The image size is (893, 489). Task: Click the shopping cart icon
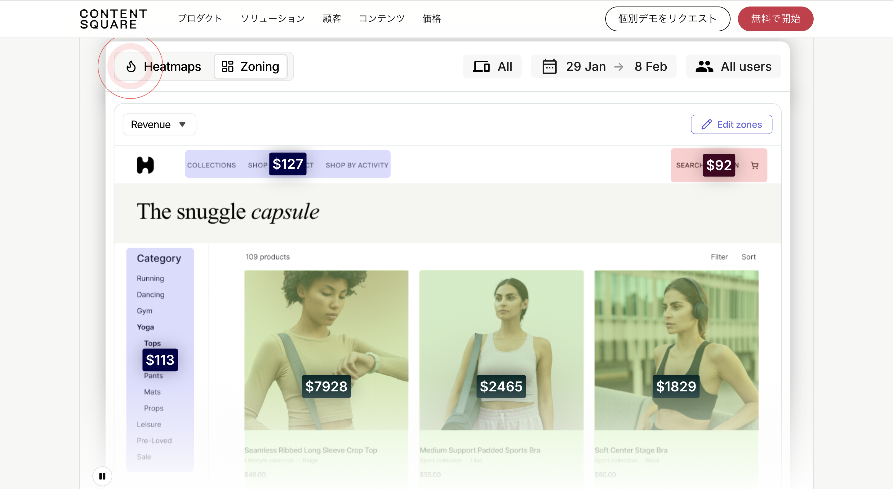(x=755, y=165)
